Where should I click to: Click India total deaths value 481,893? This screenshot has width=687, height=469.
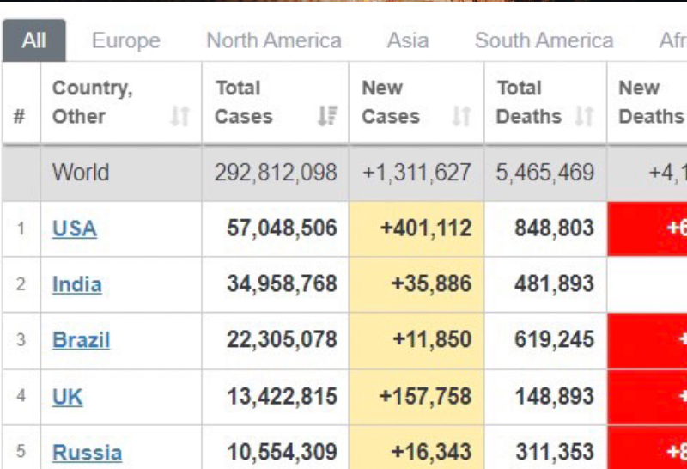(x=554, y=284)
